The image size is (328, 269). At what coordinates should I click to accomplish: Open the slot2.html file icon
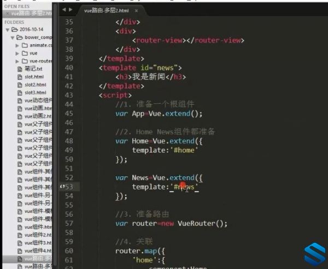click(x=20, y=85)
